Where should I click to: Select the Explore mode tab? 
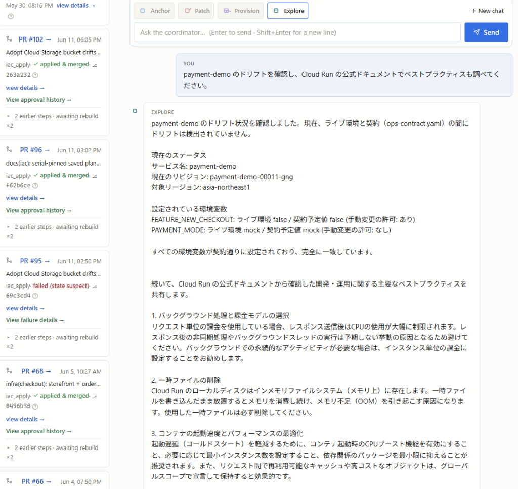click(x=288, y=11)
